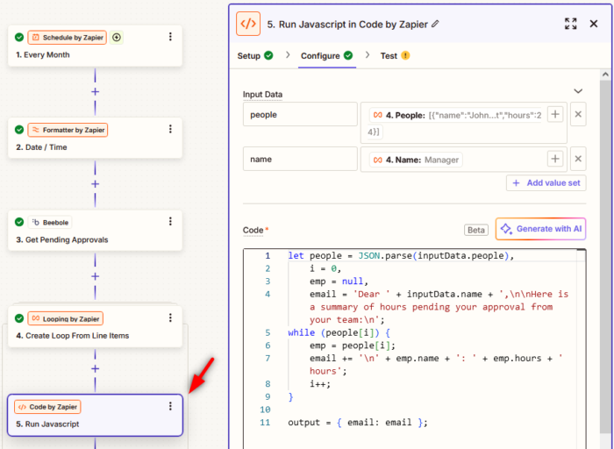614x449 pixels.
Task: Go to the Test tab
Action: [x=395, y=55]
